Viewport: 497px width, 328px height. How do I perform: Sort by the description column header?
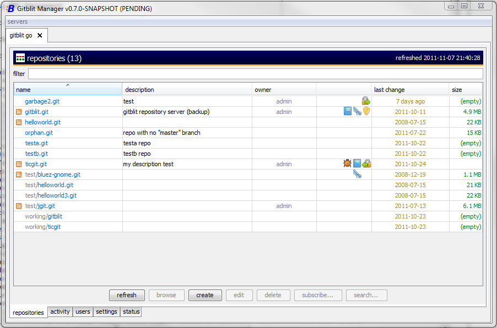coord(187,90)
